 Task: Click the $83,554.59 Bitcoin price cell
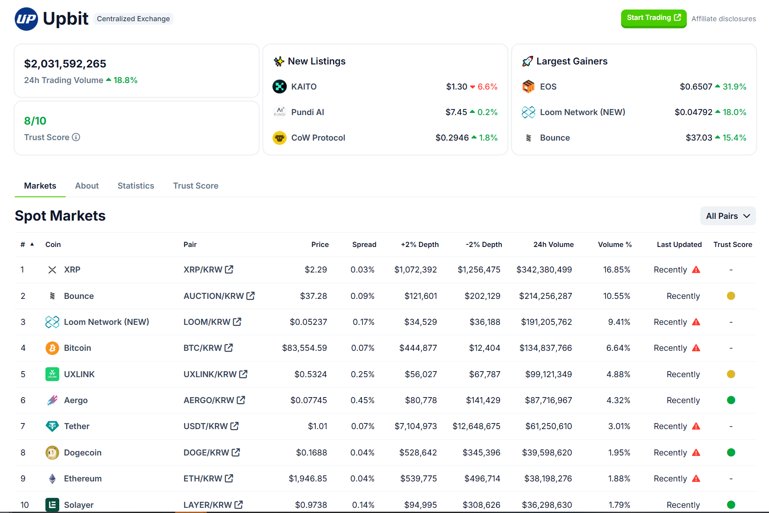tap(304, 348)
